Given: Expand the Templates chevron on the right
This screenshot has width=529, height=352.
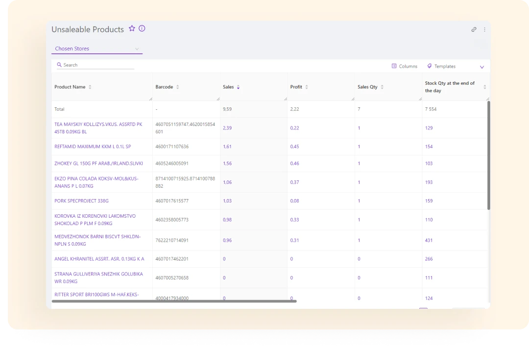Looking at the screenshot, I should [481, 66].
